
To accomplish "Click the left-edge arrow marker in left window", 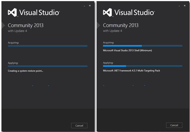I will click(3, 25).
